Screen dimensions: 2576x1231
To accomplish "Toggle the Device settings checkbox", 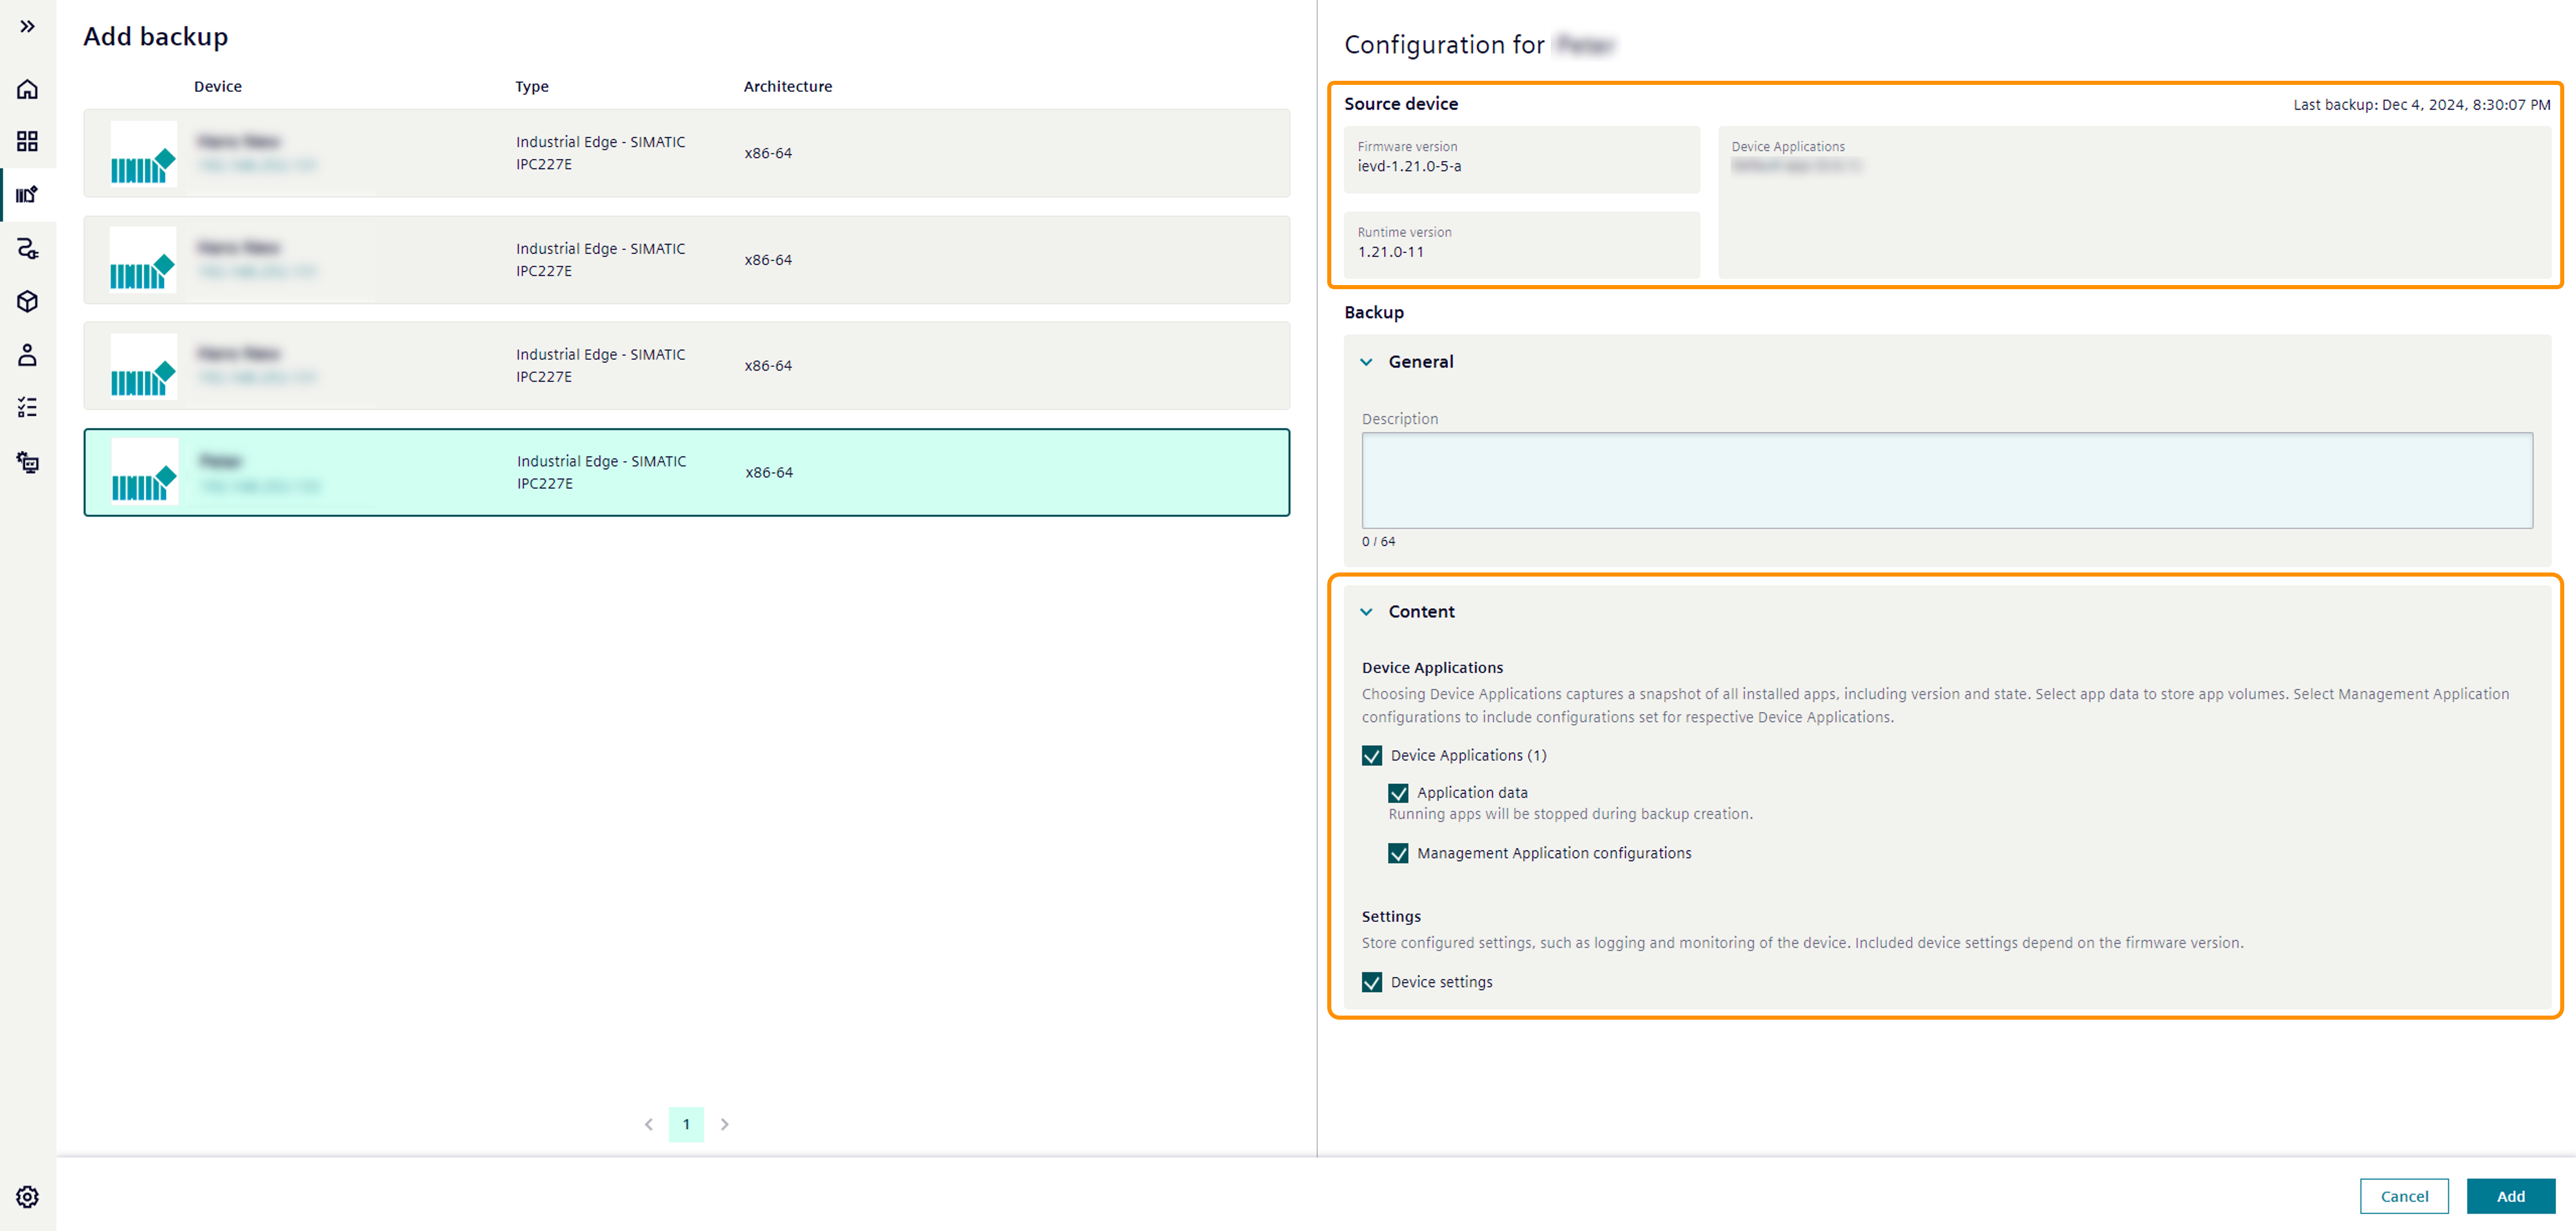I will pos(1373,982).
